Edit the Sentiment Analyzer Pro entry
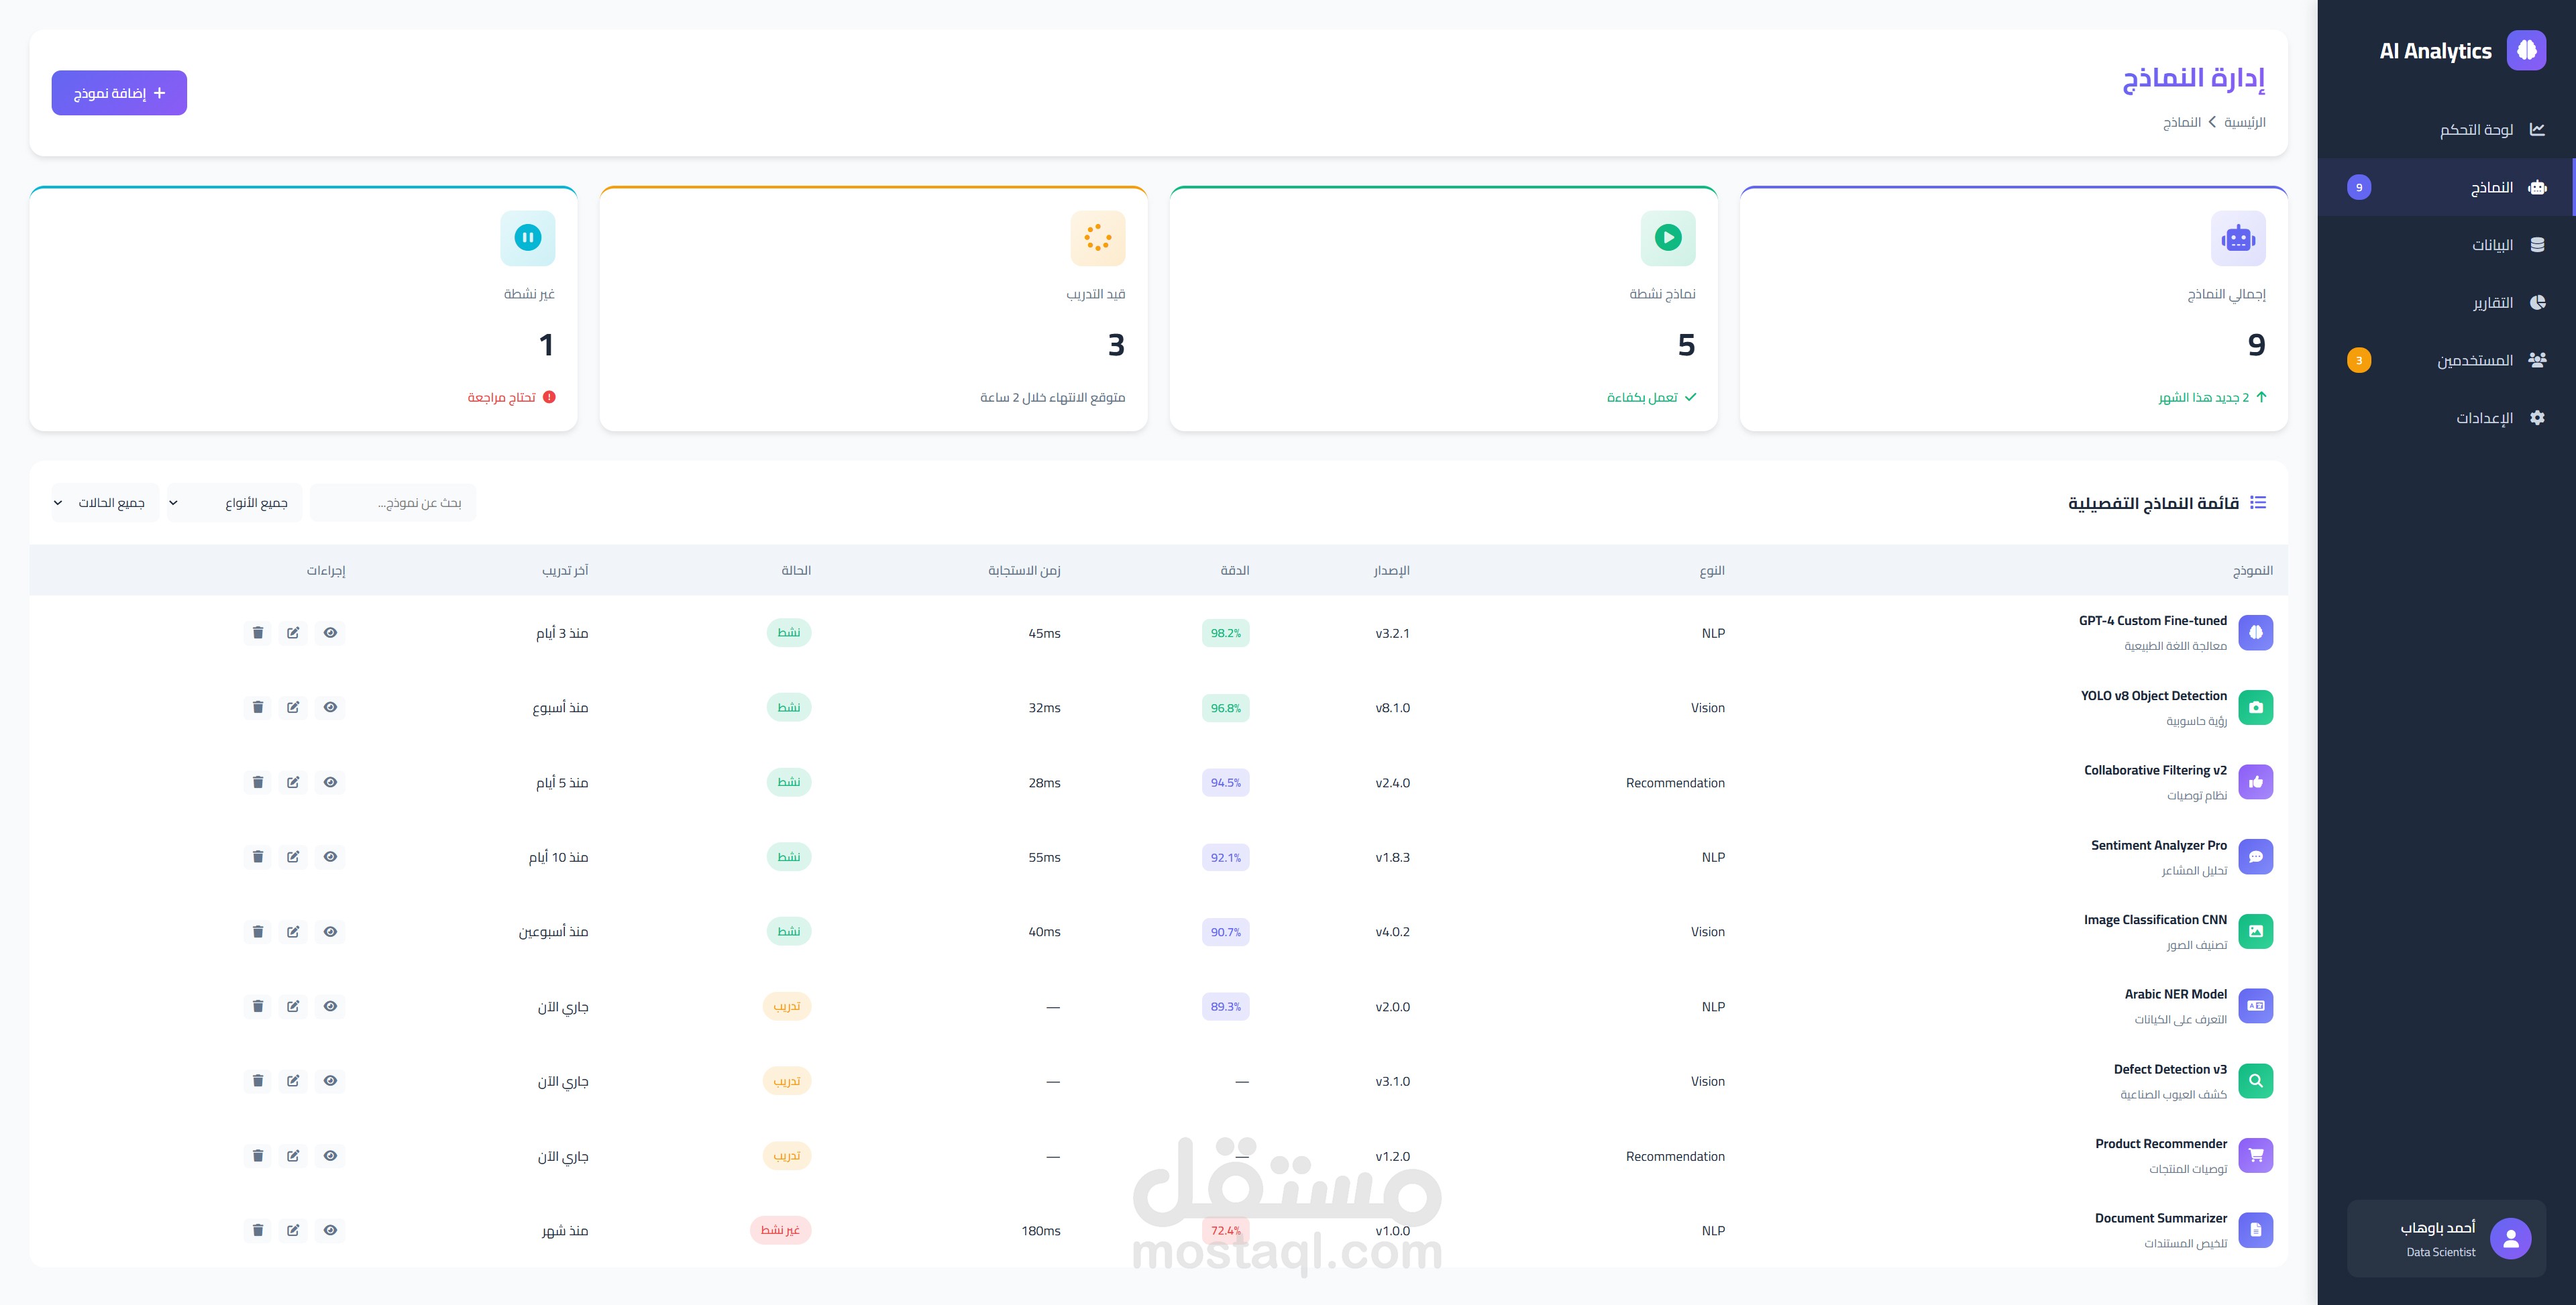2576x1305 pixels. tap(293, 857)
